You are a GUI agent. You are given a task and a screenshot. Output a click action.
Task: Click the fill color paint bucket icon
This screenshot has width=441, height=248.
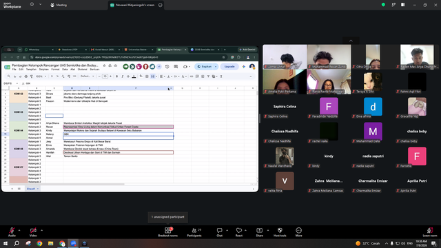pyautogui.click(x=141, y=76)
